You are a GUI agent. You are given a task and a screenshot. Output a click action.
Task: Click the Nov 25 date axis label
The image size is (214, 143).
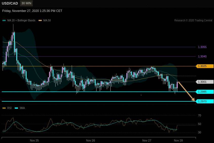coord(34,140)
